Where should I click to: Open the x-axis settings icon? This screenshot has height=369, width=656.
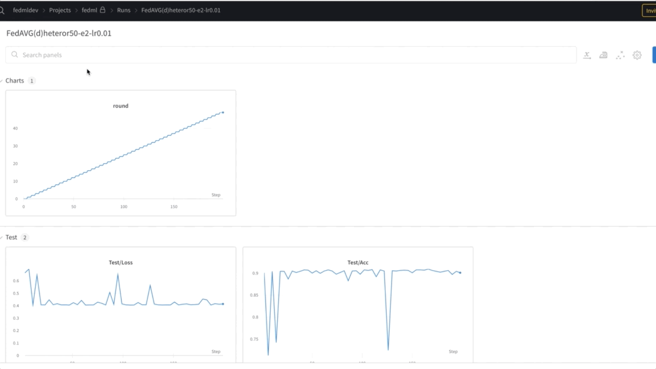pyautogui.click(x=587, y=55)
